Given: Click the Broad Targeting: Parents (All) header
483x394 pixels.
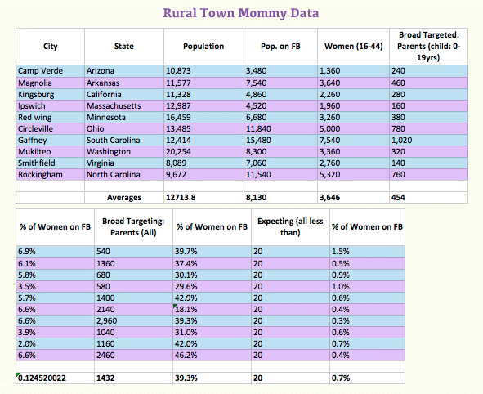Looking at the screenshot, I should tap(133, 227).
